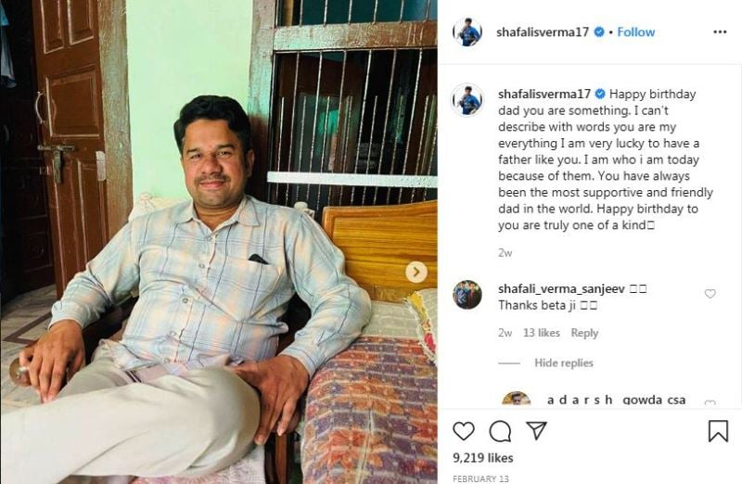This screenshot has width=742, height=484.
Task: Open the three-dots more options menu
Action: (720, 32)
